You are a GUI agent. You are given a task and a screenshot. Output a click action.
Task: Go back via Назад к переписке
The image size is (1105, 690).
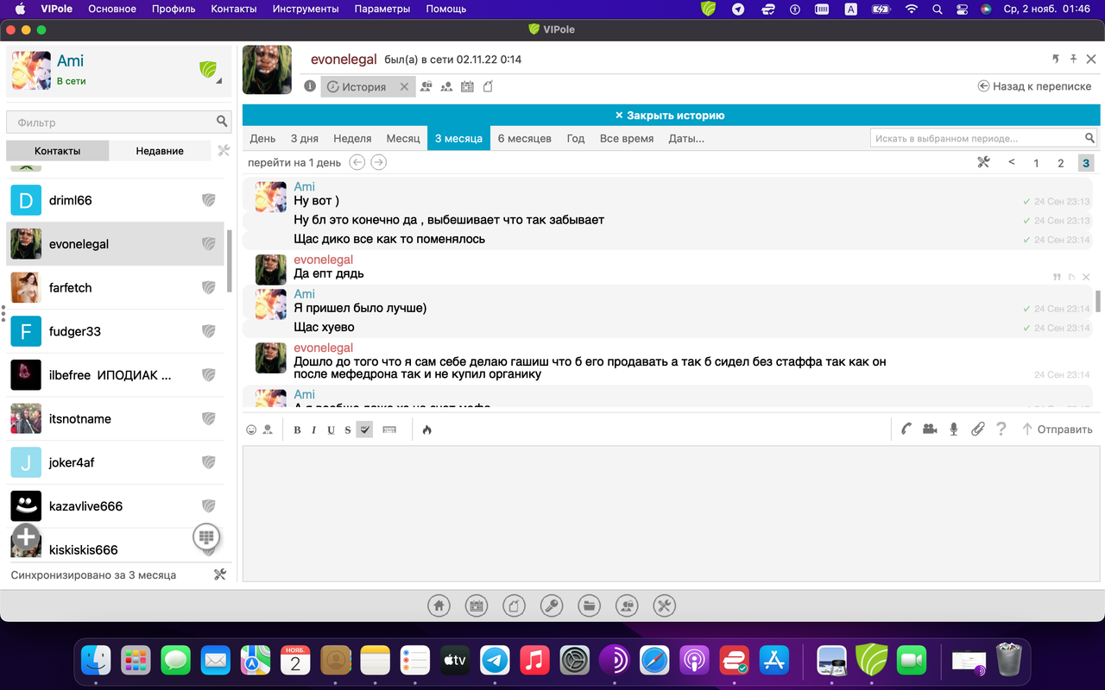pos(1034,86)
